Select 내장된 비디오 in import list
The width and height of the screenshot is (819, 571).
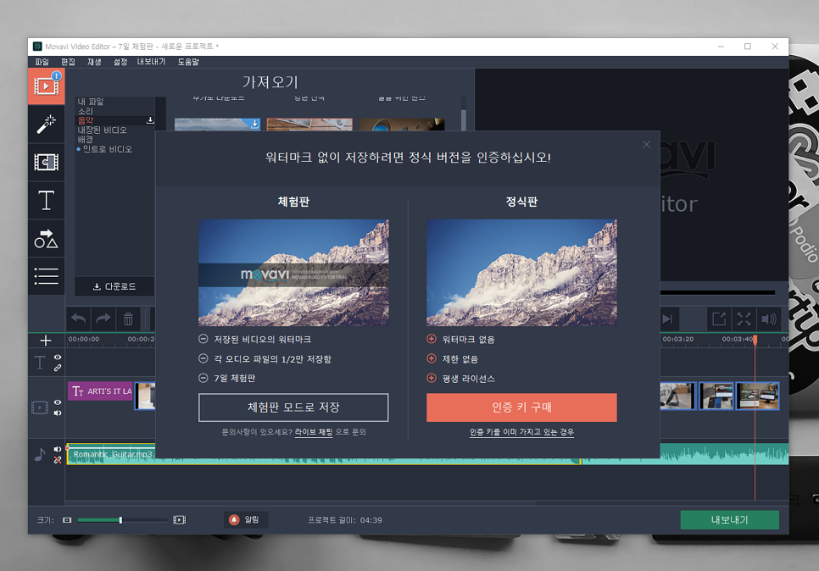[103, 130]
